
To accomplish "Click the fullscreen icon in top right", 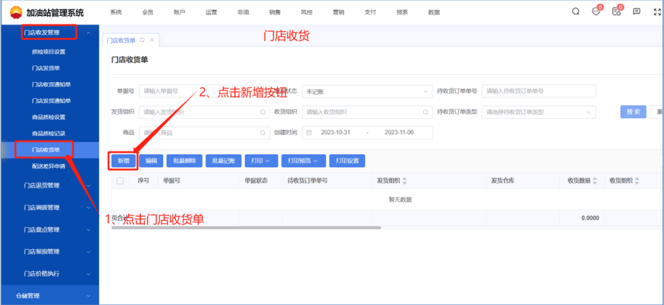I will click(657, 12).
